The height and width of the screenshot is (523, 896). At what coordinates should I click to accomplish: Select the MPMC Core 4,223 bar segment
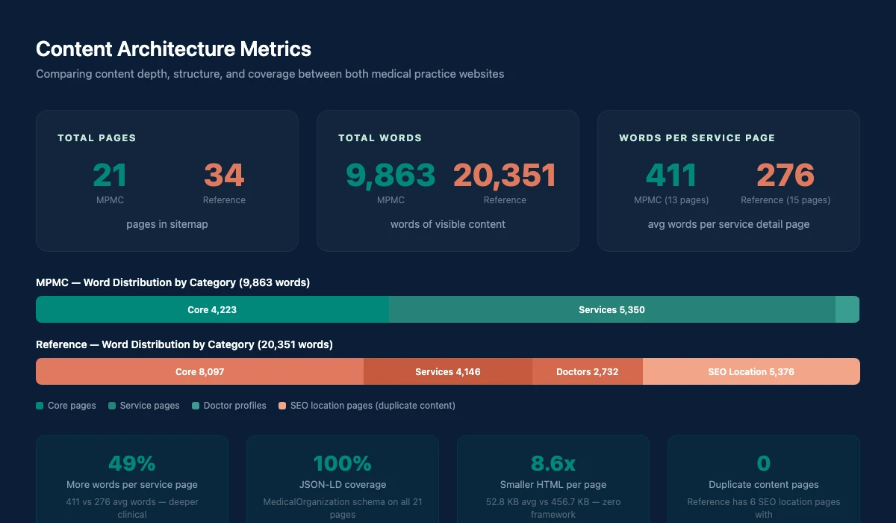tap(212, 309)
